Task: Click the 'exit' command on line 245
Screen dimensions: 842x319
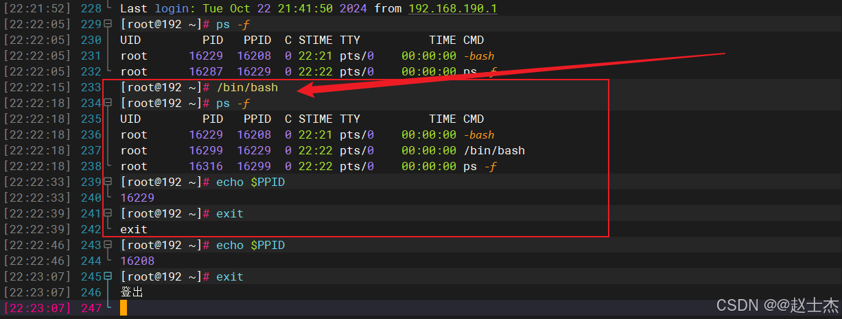Action: tap(230, 277)
